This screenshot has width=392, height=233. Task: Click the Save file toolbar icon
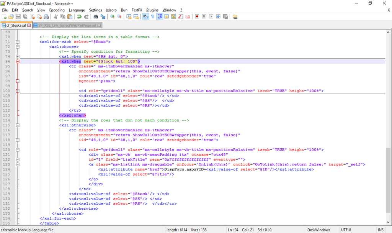[18, 17]
